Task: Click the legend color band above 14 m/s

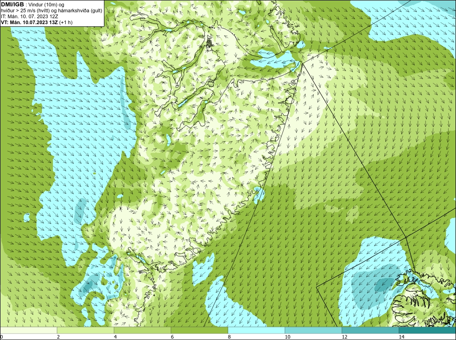Action: [x=428, y=330]
